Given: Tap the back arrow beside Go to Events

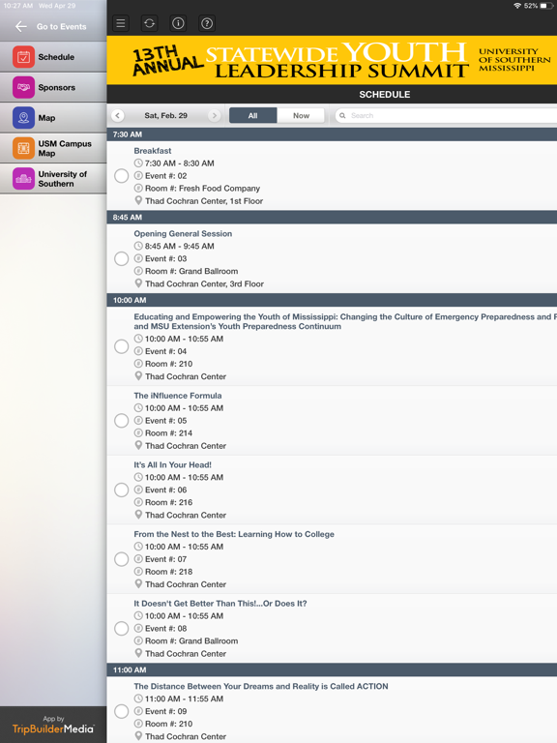Looking at the screenshot, I should 21,26.
